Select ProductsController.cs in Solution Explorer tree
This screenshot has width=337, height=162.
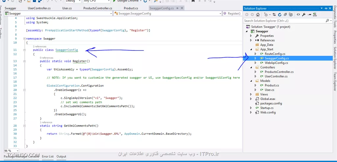click(x=279, y=72)
